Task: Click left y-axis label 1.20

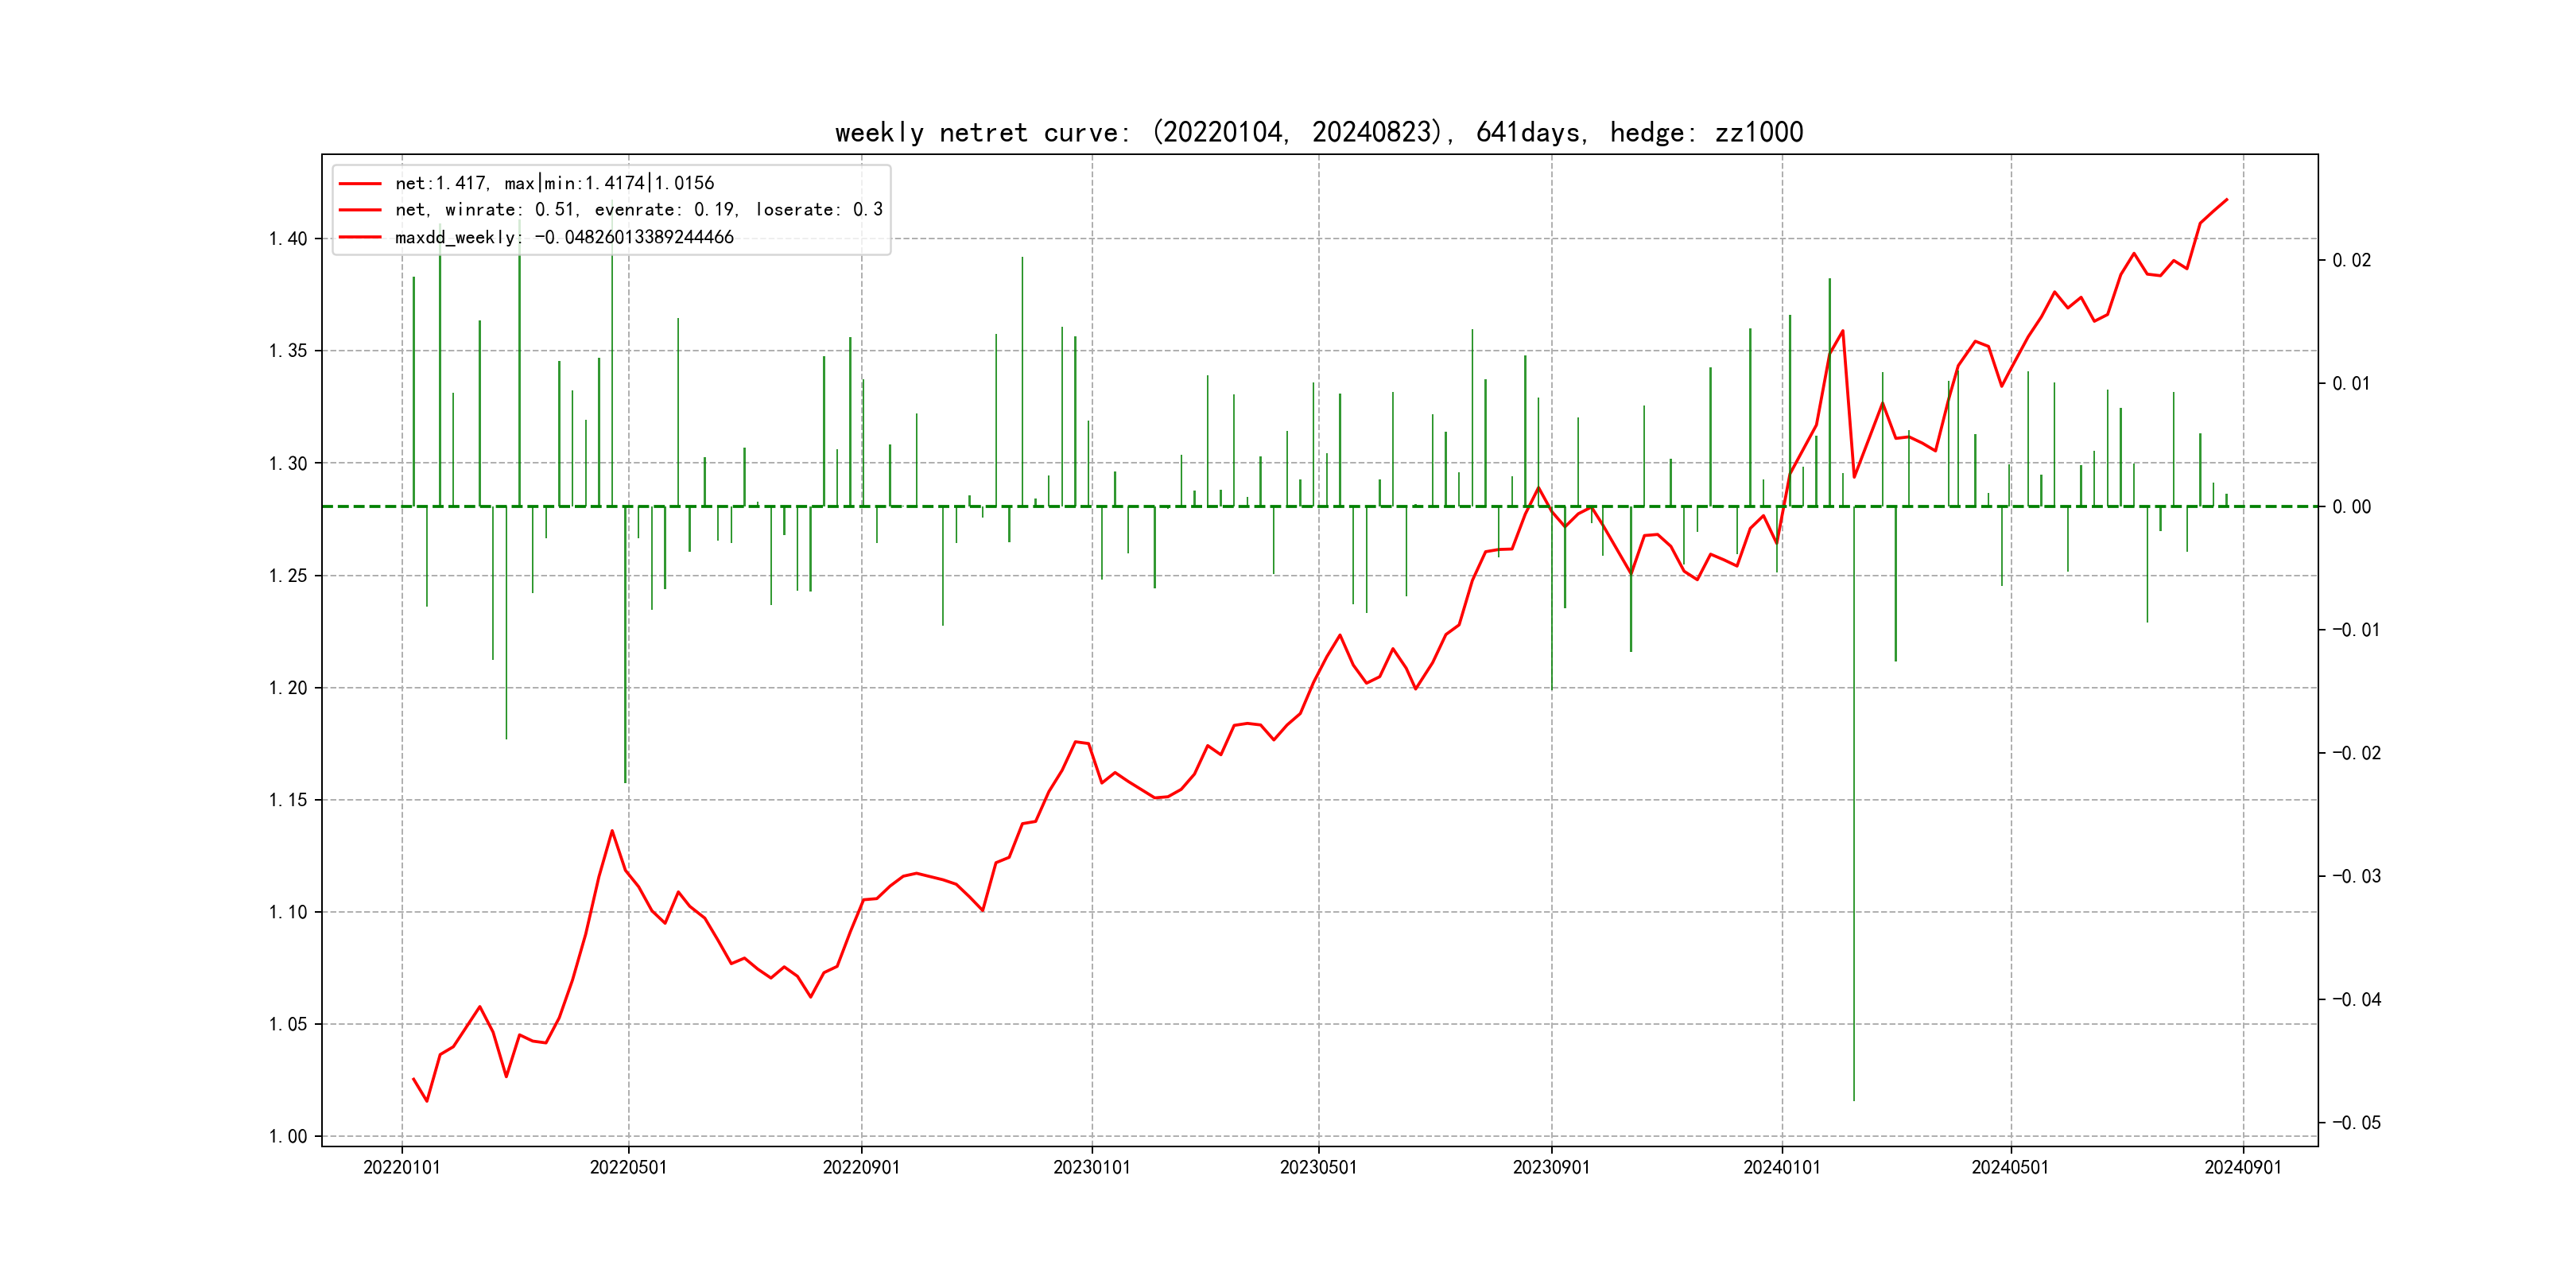Action: point(288,688)
